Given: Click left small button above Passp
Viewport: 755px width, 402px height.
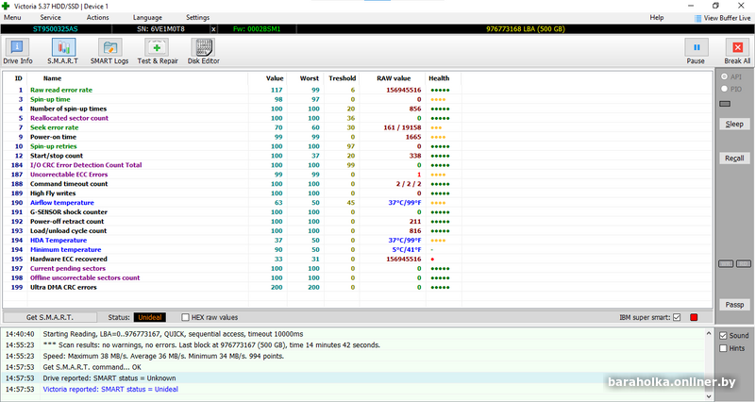Looking at the screenshot, I should click(x=726, y=264).
